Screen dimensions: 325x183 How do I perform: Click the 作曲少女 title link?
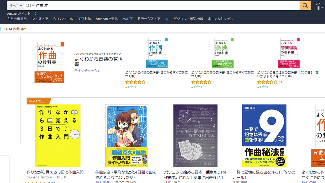(x=126, y=175)
